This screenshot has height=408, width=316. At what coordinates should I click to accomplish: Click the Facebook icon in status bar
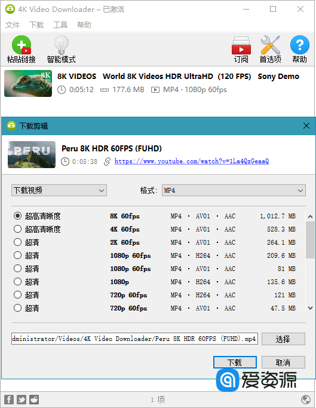pos(9,400)
